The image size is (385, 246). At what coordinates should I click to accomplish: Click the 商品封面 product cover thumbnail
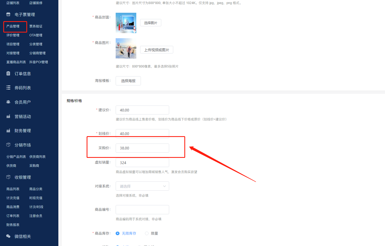coord(126,23)
